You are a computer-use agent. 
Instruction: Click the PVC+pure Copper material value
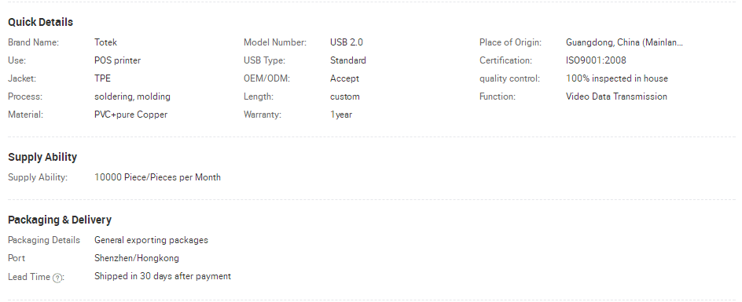point(130,115)
